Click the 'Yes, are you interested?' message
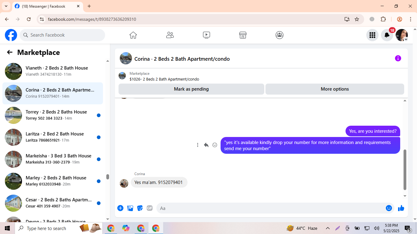417x234 pixels. 373,131
